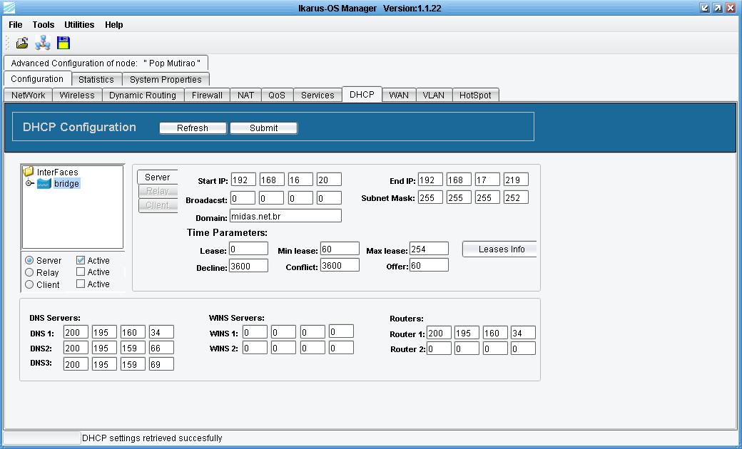The height and width of the screenshot is (449, 742).
Task: Select the Relay radio button
Action: (29, 273)
